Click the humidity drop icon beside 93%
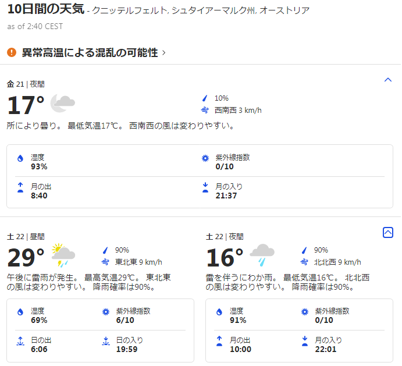402x366 pixels. (x=20, y=158)
